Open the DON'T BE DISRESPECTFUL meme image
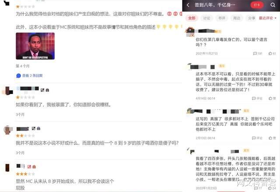Viewport: 280px width, 192px height. pos(35,46)
